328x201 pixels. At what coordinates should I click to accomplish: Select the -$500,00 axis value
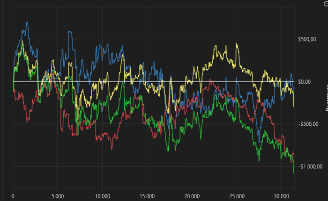pos(308,124)
